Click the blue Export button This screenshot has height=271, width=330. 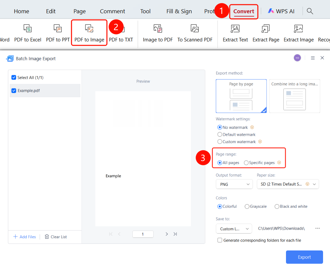[304, 257]
